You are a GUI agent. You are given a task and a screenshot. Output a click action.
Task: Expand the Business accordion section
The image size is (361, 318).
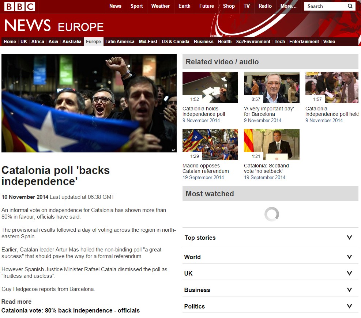click(270, 290)
